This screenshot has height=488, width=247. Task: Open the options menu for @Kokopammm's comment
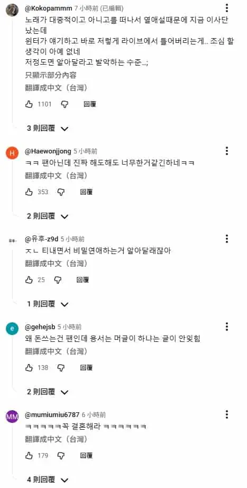click(227, 8)
